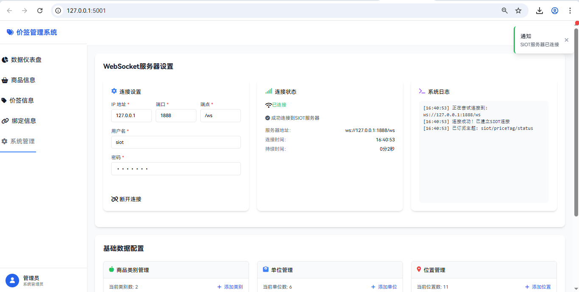579x292 pixels.
Task: Click the administrator avatar icon
Action: (x=12, y=280)
